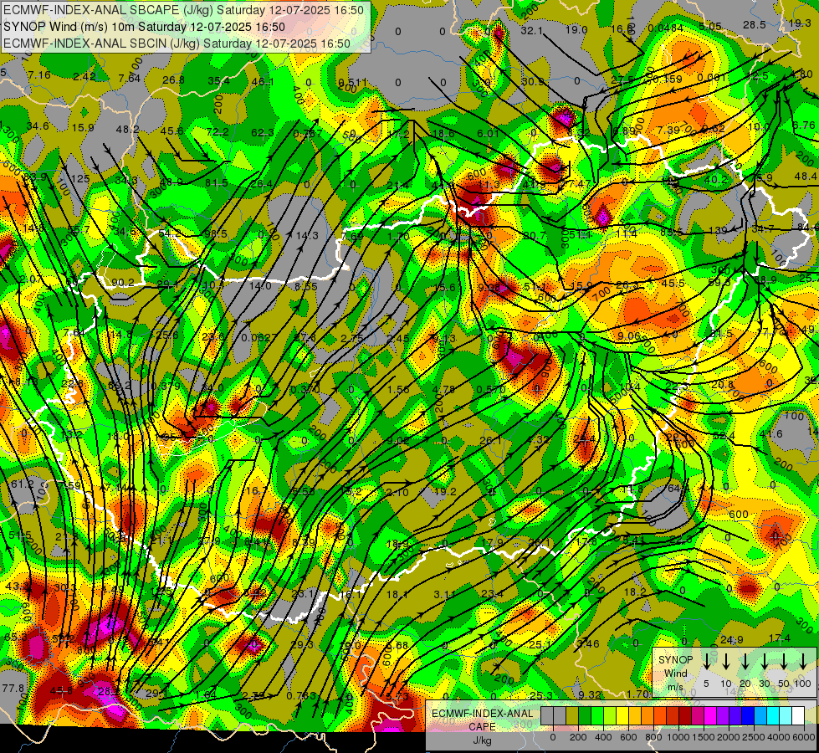Click the '1000' tick label on CAPE scale
The image size is (819, 753).
point(678,737)
